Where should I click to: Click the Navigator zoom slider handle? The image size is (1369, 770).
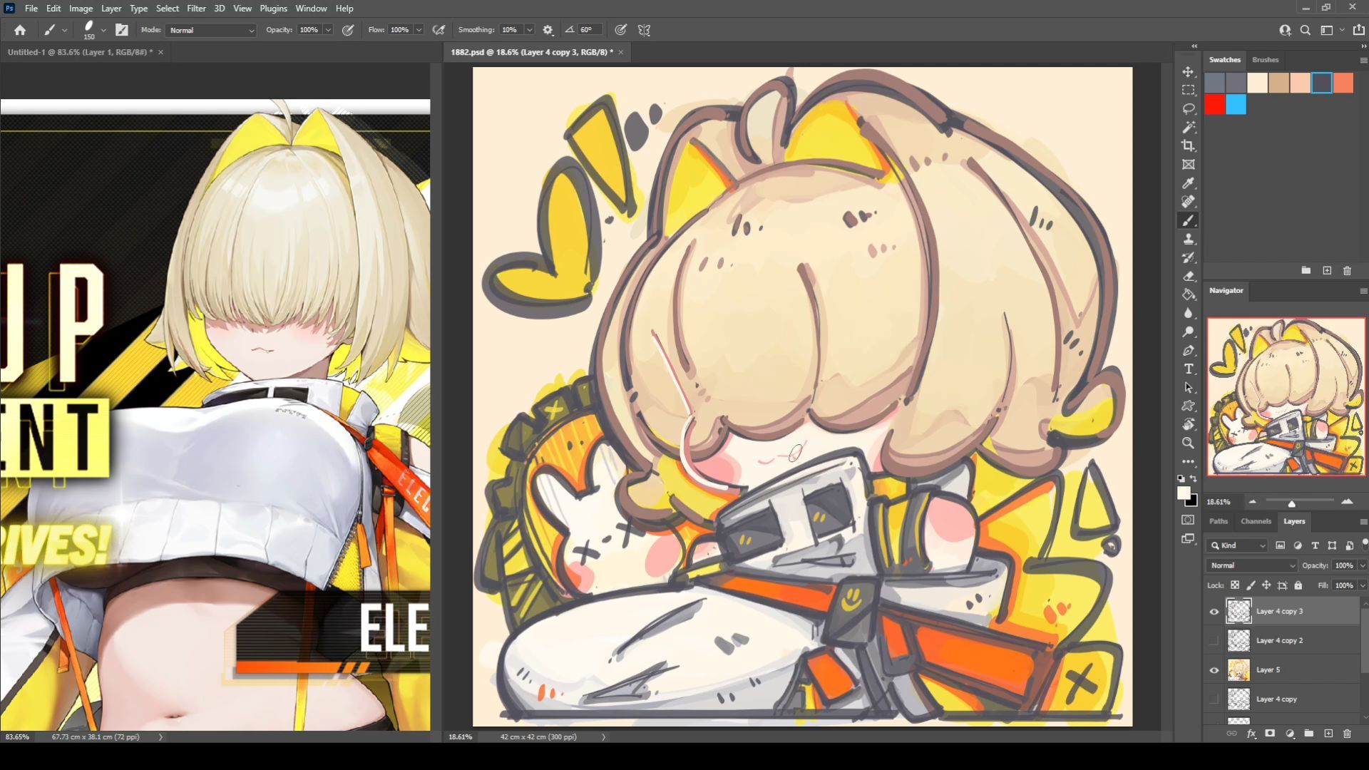tap(1291, 503)
